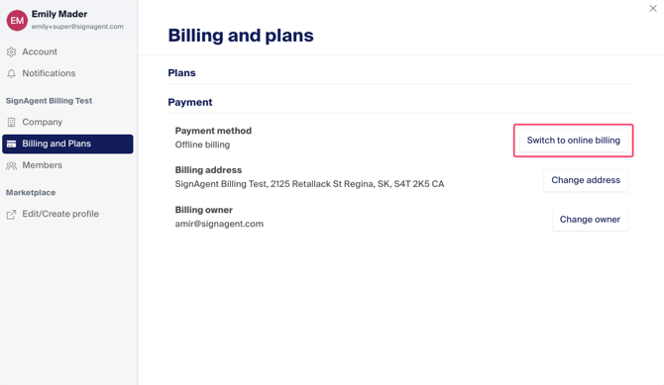664x385 pixels.
Task: Click the Company building icon
Action: point(12,123)
